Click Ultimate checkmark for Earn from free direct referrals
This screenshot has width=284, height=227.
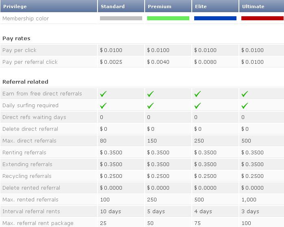click(x=245, y=94)
